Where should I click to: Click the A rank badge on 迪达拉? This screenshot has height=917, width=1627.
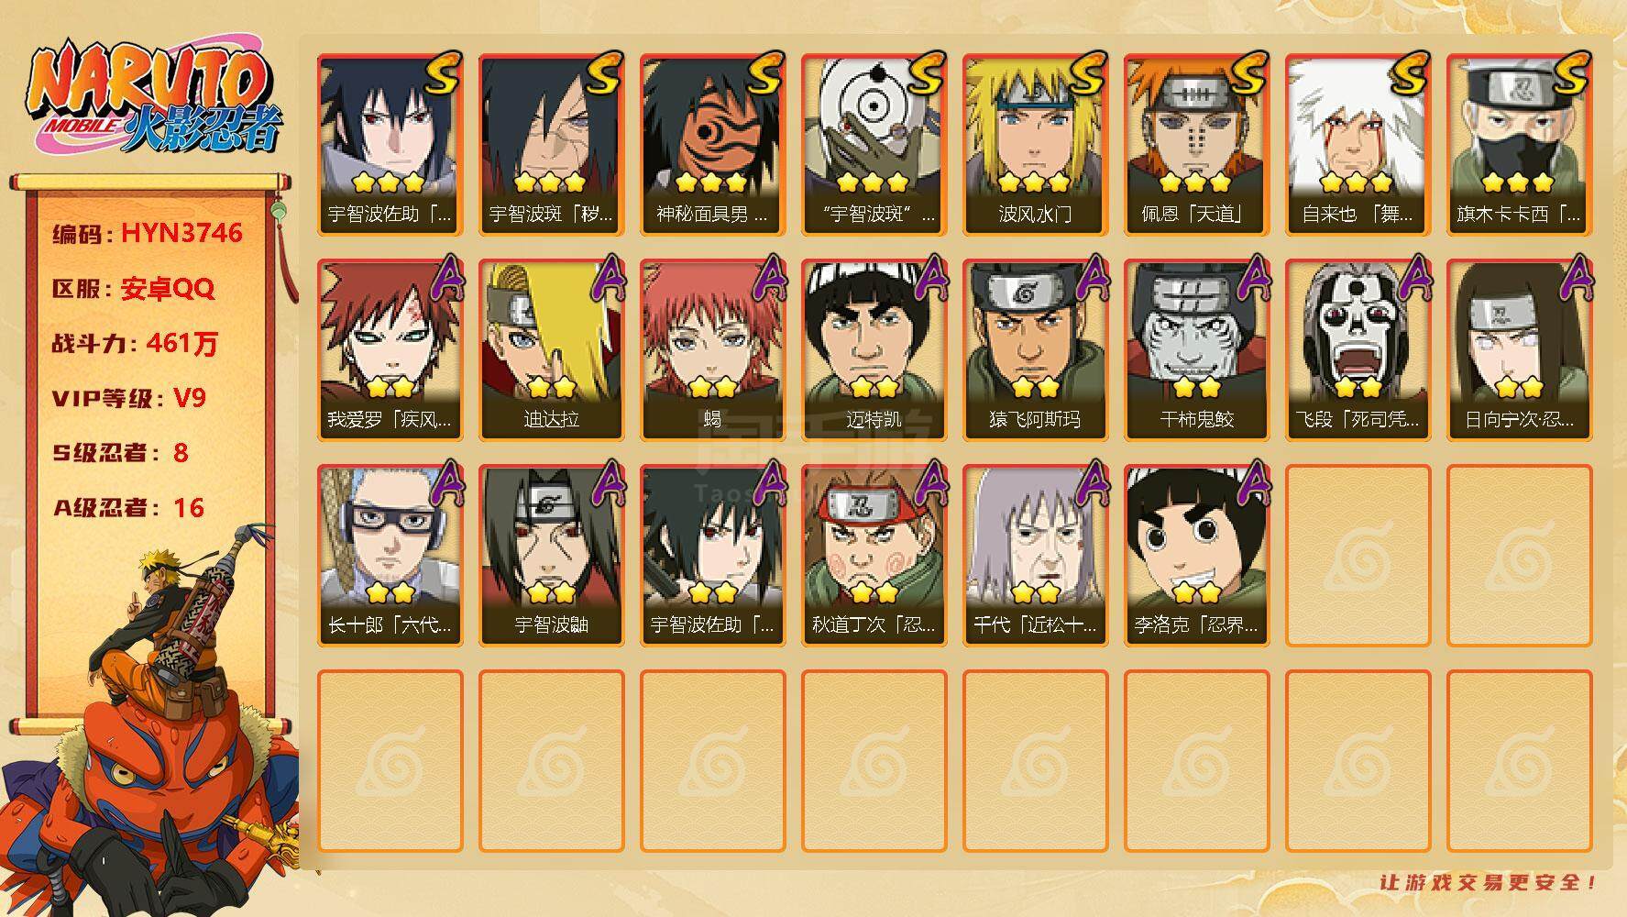click(606, 277)
